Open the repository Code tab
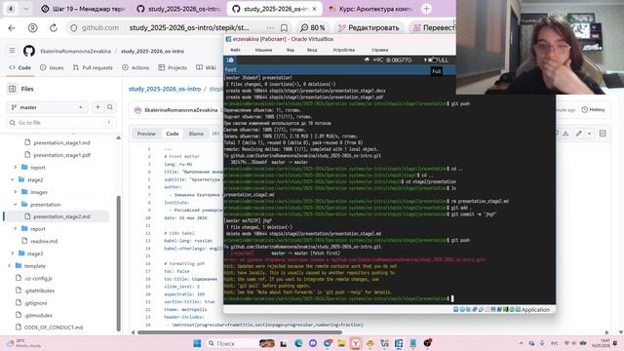 (x=19, y=67)
